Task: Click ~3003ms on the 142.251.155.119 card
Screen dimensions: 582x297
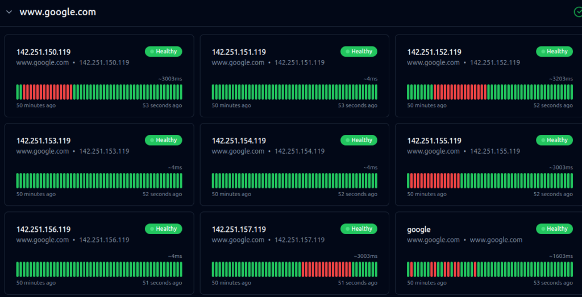Action: point(561,167)
